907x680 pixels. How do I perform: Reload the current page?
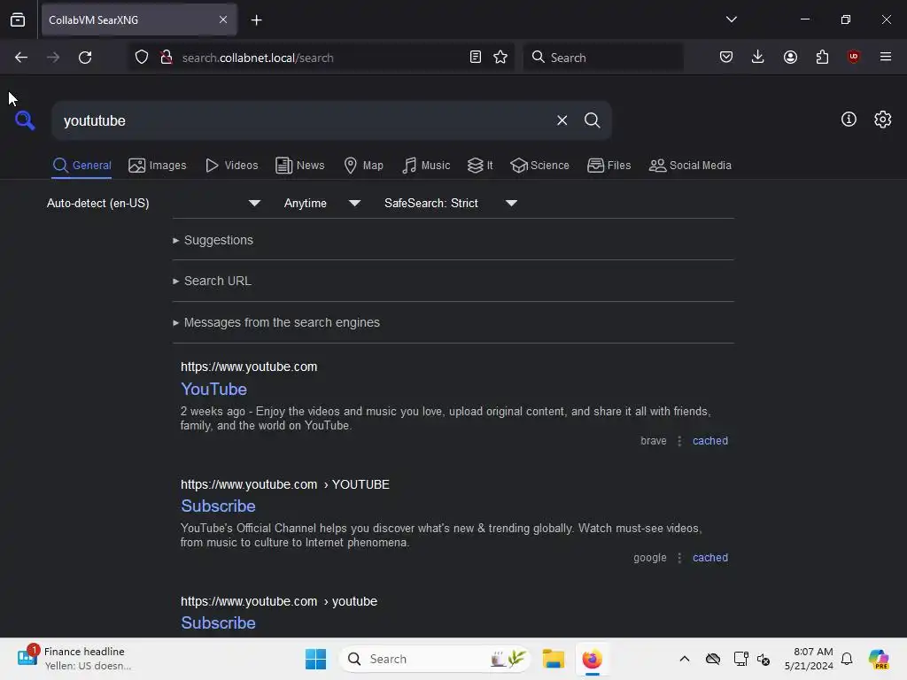[x=85, y=58]
